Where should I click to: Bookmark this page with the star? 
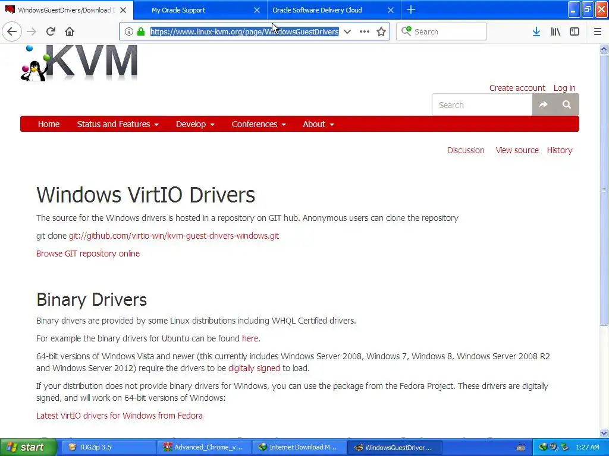381,31
